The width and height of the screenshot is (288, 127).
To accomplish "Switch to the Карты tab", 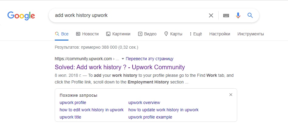I will 173,34.
